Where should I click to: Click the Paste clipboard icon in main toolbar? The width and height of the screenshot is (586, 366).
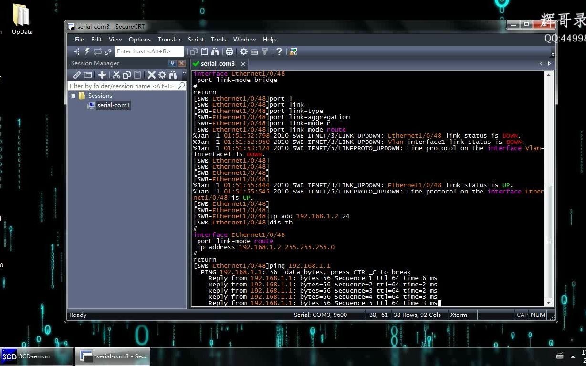click(205, 51)
